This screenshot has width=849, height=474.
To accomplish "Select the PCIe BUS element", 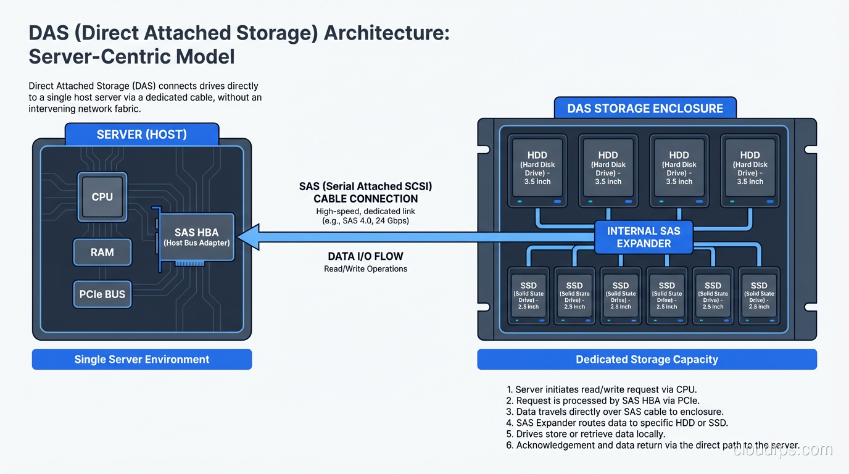I will tap(102, 294).
